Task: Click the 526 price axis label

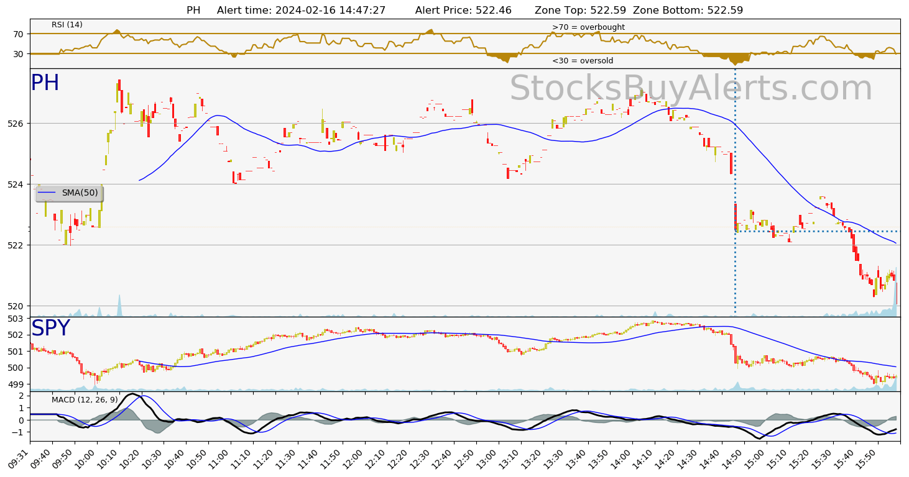Action: coord(16,124)
